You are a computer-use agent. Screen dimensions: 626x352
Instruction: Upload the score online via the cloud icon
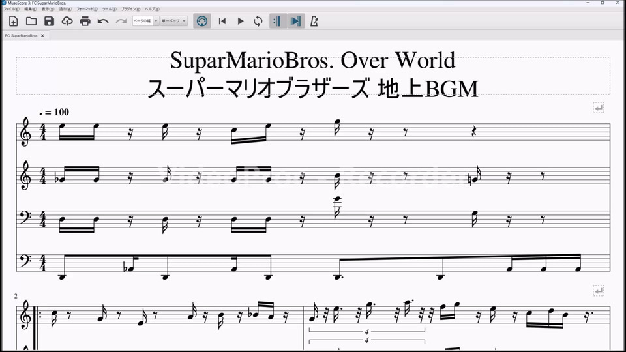tap(67, 21)
